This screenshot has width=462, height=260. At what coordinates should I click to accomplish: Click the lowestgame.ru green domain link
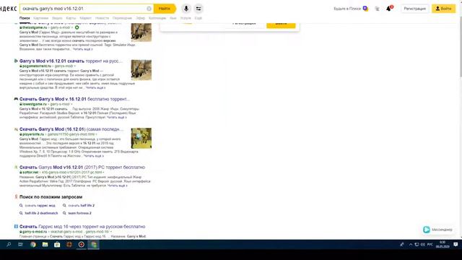click(35, 104)
